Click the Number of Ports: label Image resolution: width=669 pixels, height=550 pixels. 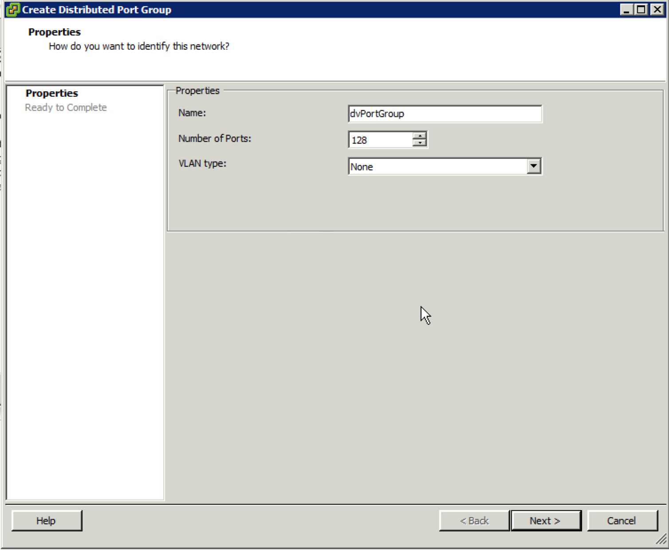pos(215,139)
